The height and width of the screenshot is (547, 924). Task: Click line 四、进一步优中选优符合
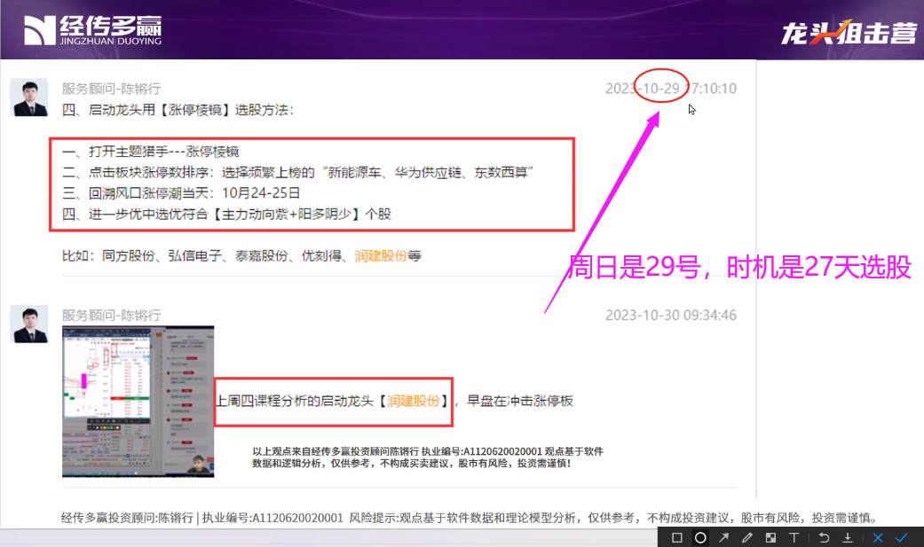point(227,215)
